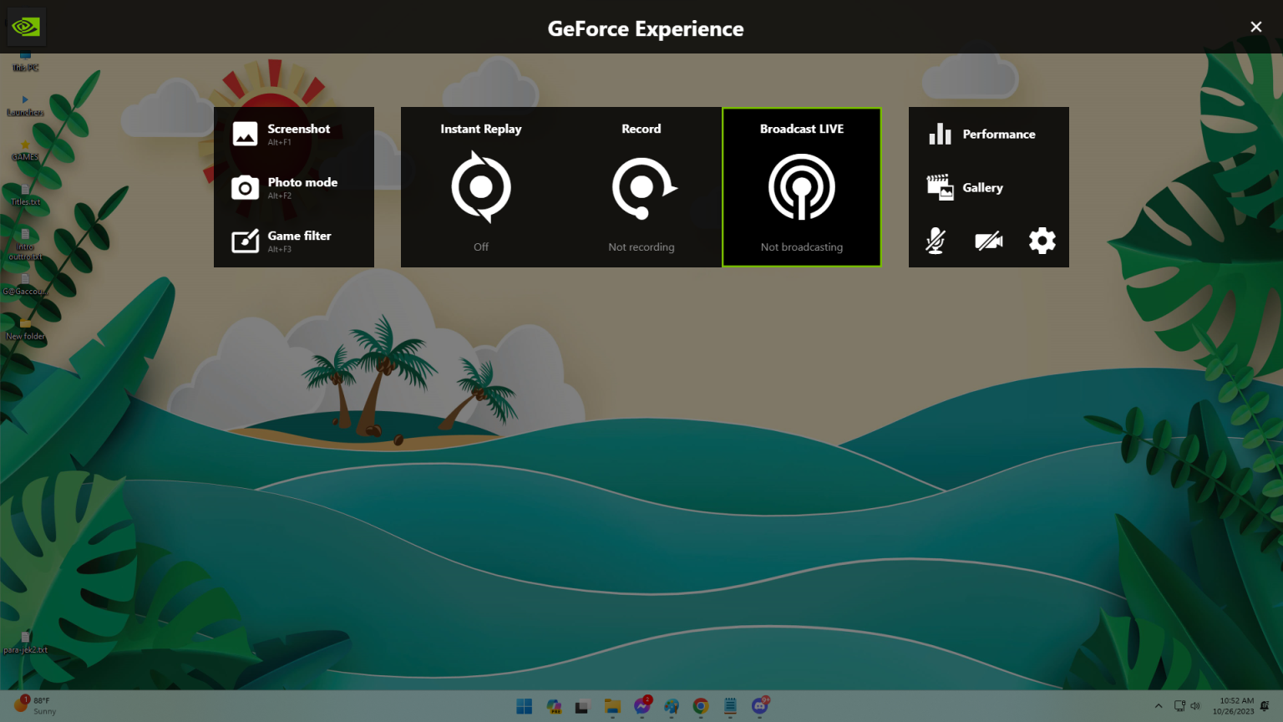Open overlay settings gear
Image resolution: width=1283 pixels, height=722 pixels.
click(1042, 241)
